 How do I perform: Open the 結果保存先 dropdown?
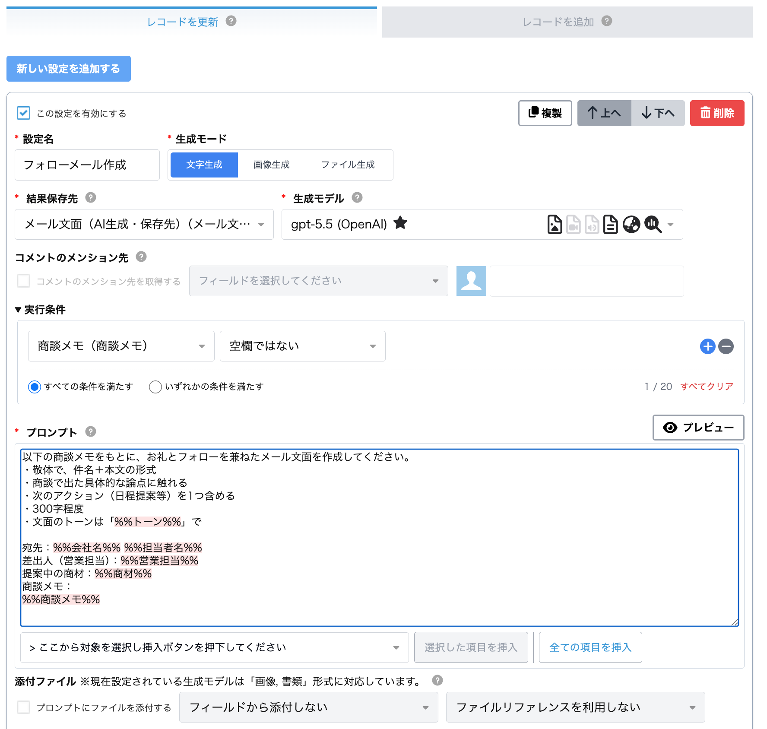click(x=144, y=224)
